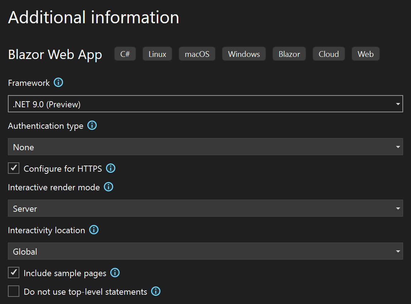Screen dimensions: 411x304
Task: Show info for Interactivity location
Action: coord(94,230)
